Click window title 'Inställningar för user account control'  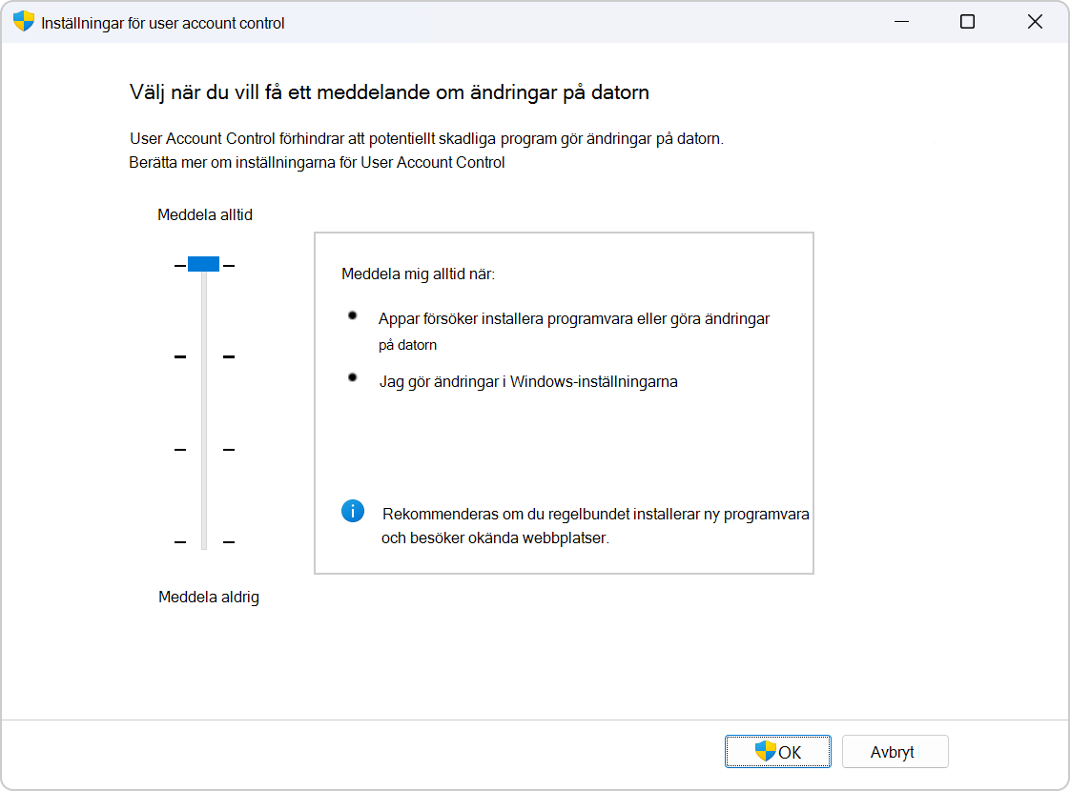coord(163,23)
